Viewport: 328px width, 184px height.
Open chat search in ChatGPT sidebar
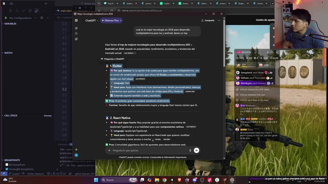click(76, 33)
